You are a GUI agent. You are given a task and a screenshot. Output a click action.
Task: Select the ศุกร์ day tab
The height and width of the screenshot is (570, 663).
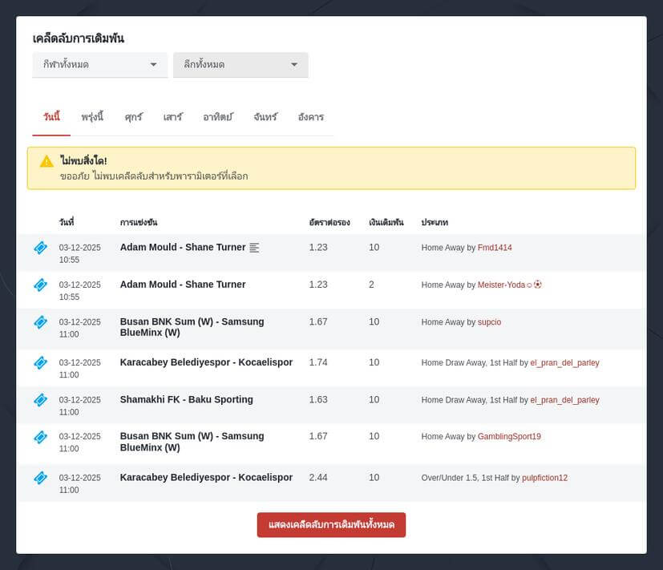point(133,117)
